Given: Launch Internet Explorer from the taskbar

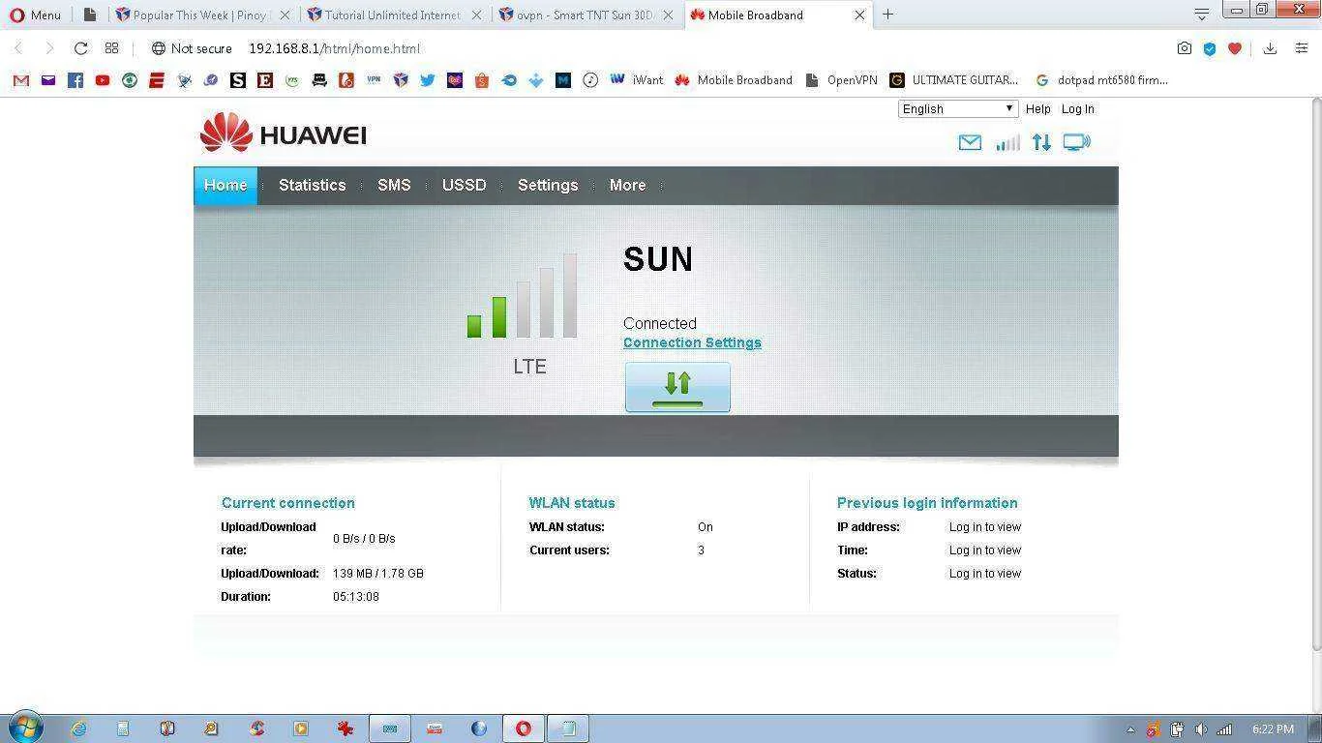Looking at the screenshot, I should pyautogui.click(x=78, y=728).
